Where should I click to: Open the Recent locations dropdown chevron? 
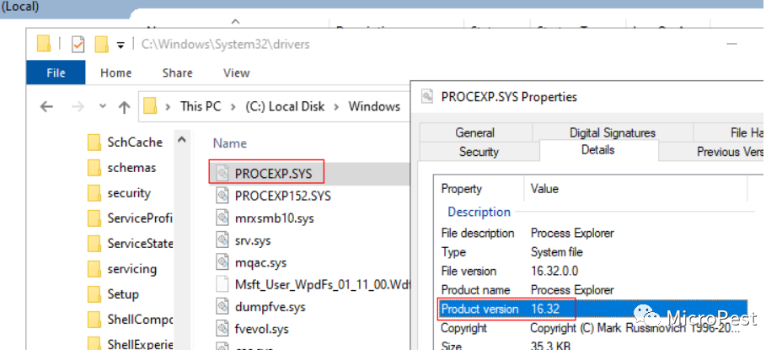[x=103, y=106]
